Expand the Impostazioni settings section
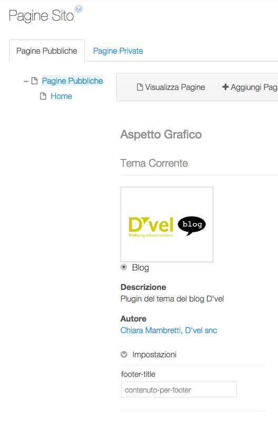Screen dimensions: 278x431 tap(154, 355)
